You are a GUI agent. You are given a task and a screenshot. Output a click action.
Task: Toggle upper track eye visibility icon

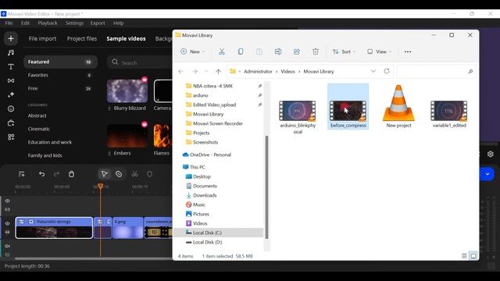coord(7,201)
